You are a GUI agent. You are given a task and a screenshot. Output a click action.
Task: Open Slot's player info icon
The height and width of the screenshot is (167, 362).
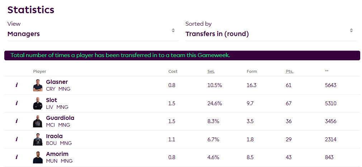16,103
